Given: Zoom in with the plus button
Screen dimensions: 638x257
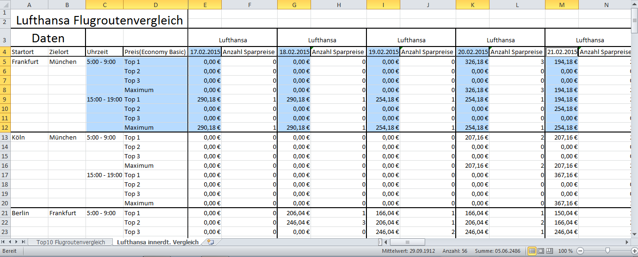Looking at the screenshot, I should coord(633,251).
